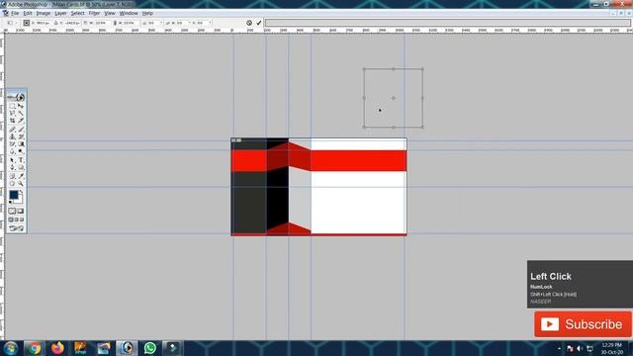This screenshot has height=356, width=633.
Task: Toggle relative positioning for the reference point
Action: (x=55, y=23)
